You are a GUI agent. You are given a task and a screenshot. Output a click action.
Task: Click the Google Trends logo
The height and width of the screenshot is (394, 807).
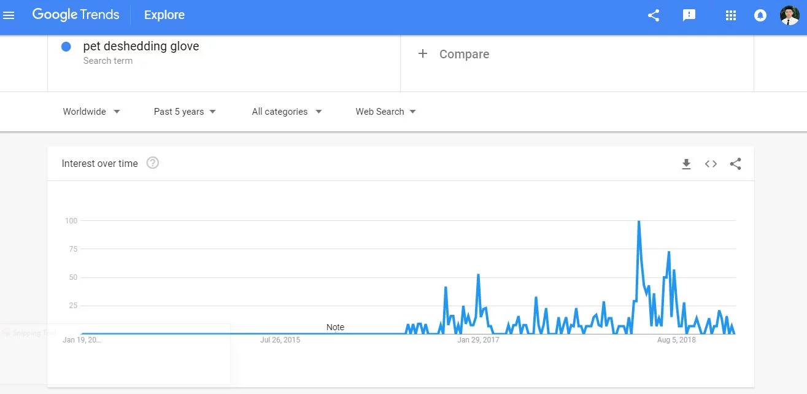click(x=76, y=15)
